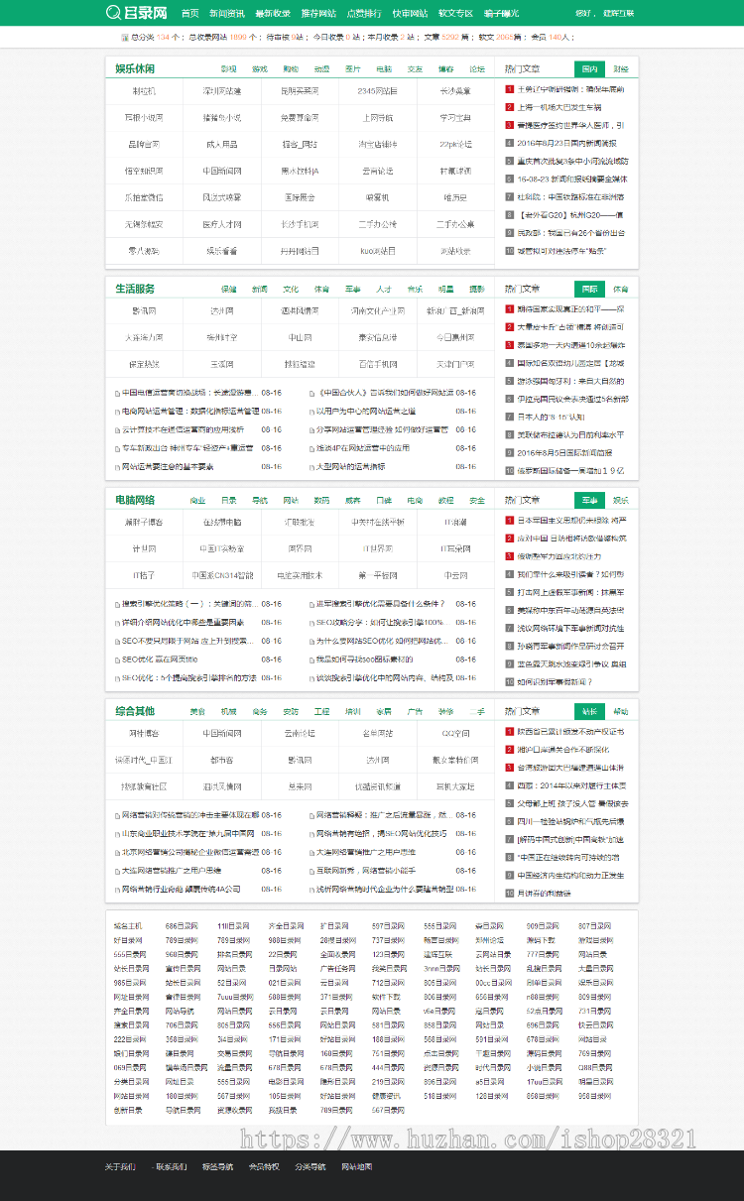Open the 首页 navigation item
This screenshot has width=744, height=1201.
point(190,14)
